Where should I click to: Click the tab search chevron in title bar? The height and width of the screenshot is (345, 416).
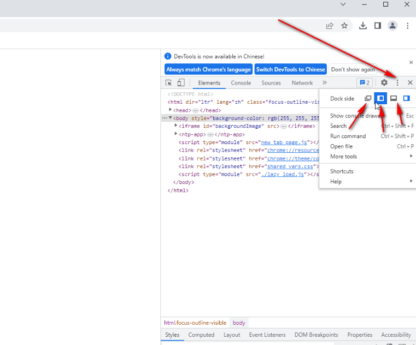pos(343,4)
